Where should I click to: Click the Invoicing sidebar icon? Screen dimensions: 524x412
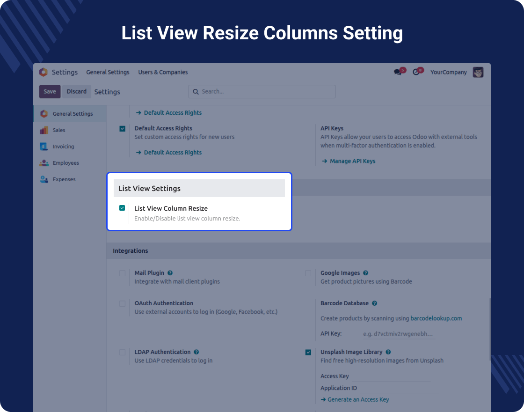(x=44, y=147)
